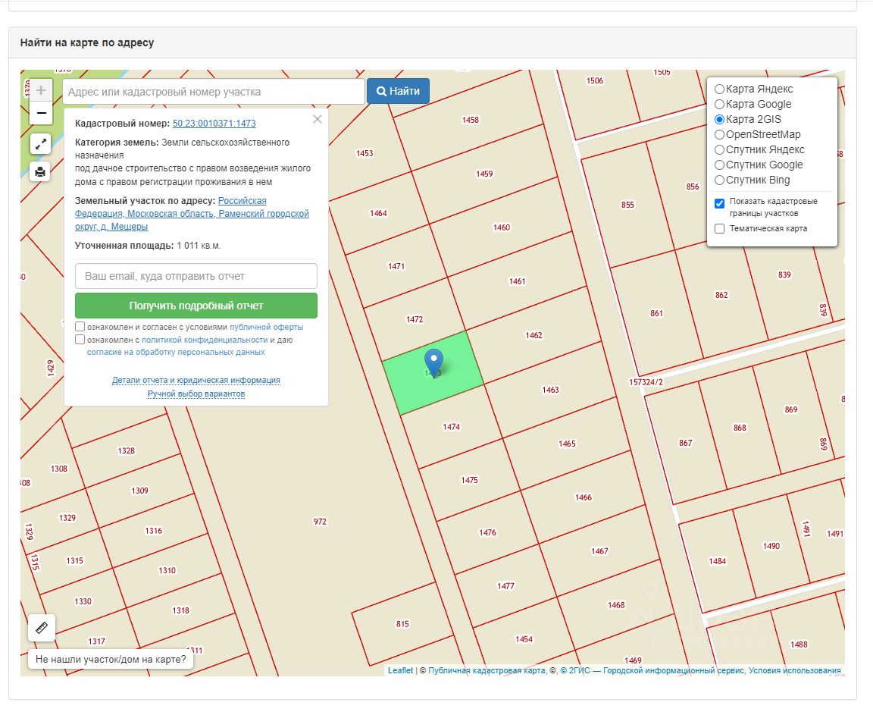Screen dimensions: 873x712
Task: Click parcel labeled 1464
Action: [379, 213]
